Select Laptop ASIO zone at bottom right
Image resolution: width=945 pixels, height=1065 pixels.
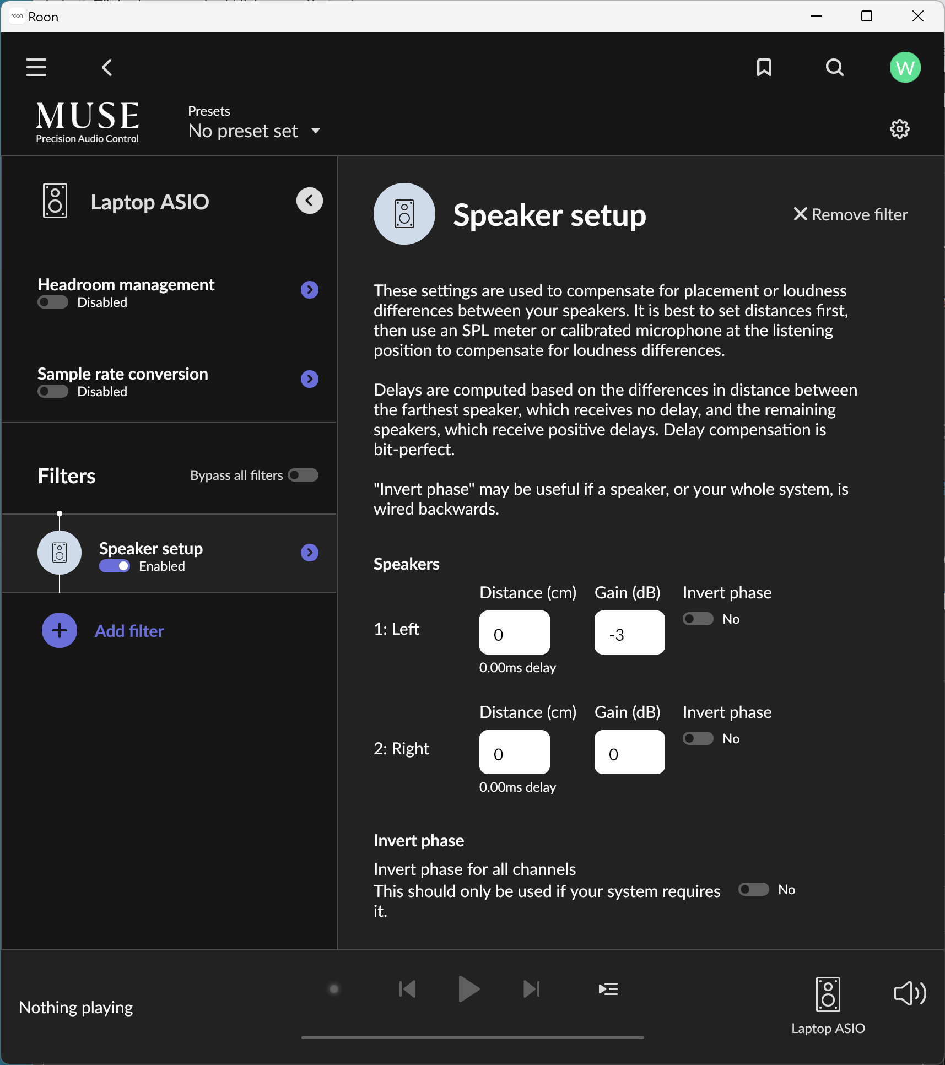[828, 994]
